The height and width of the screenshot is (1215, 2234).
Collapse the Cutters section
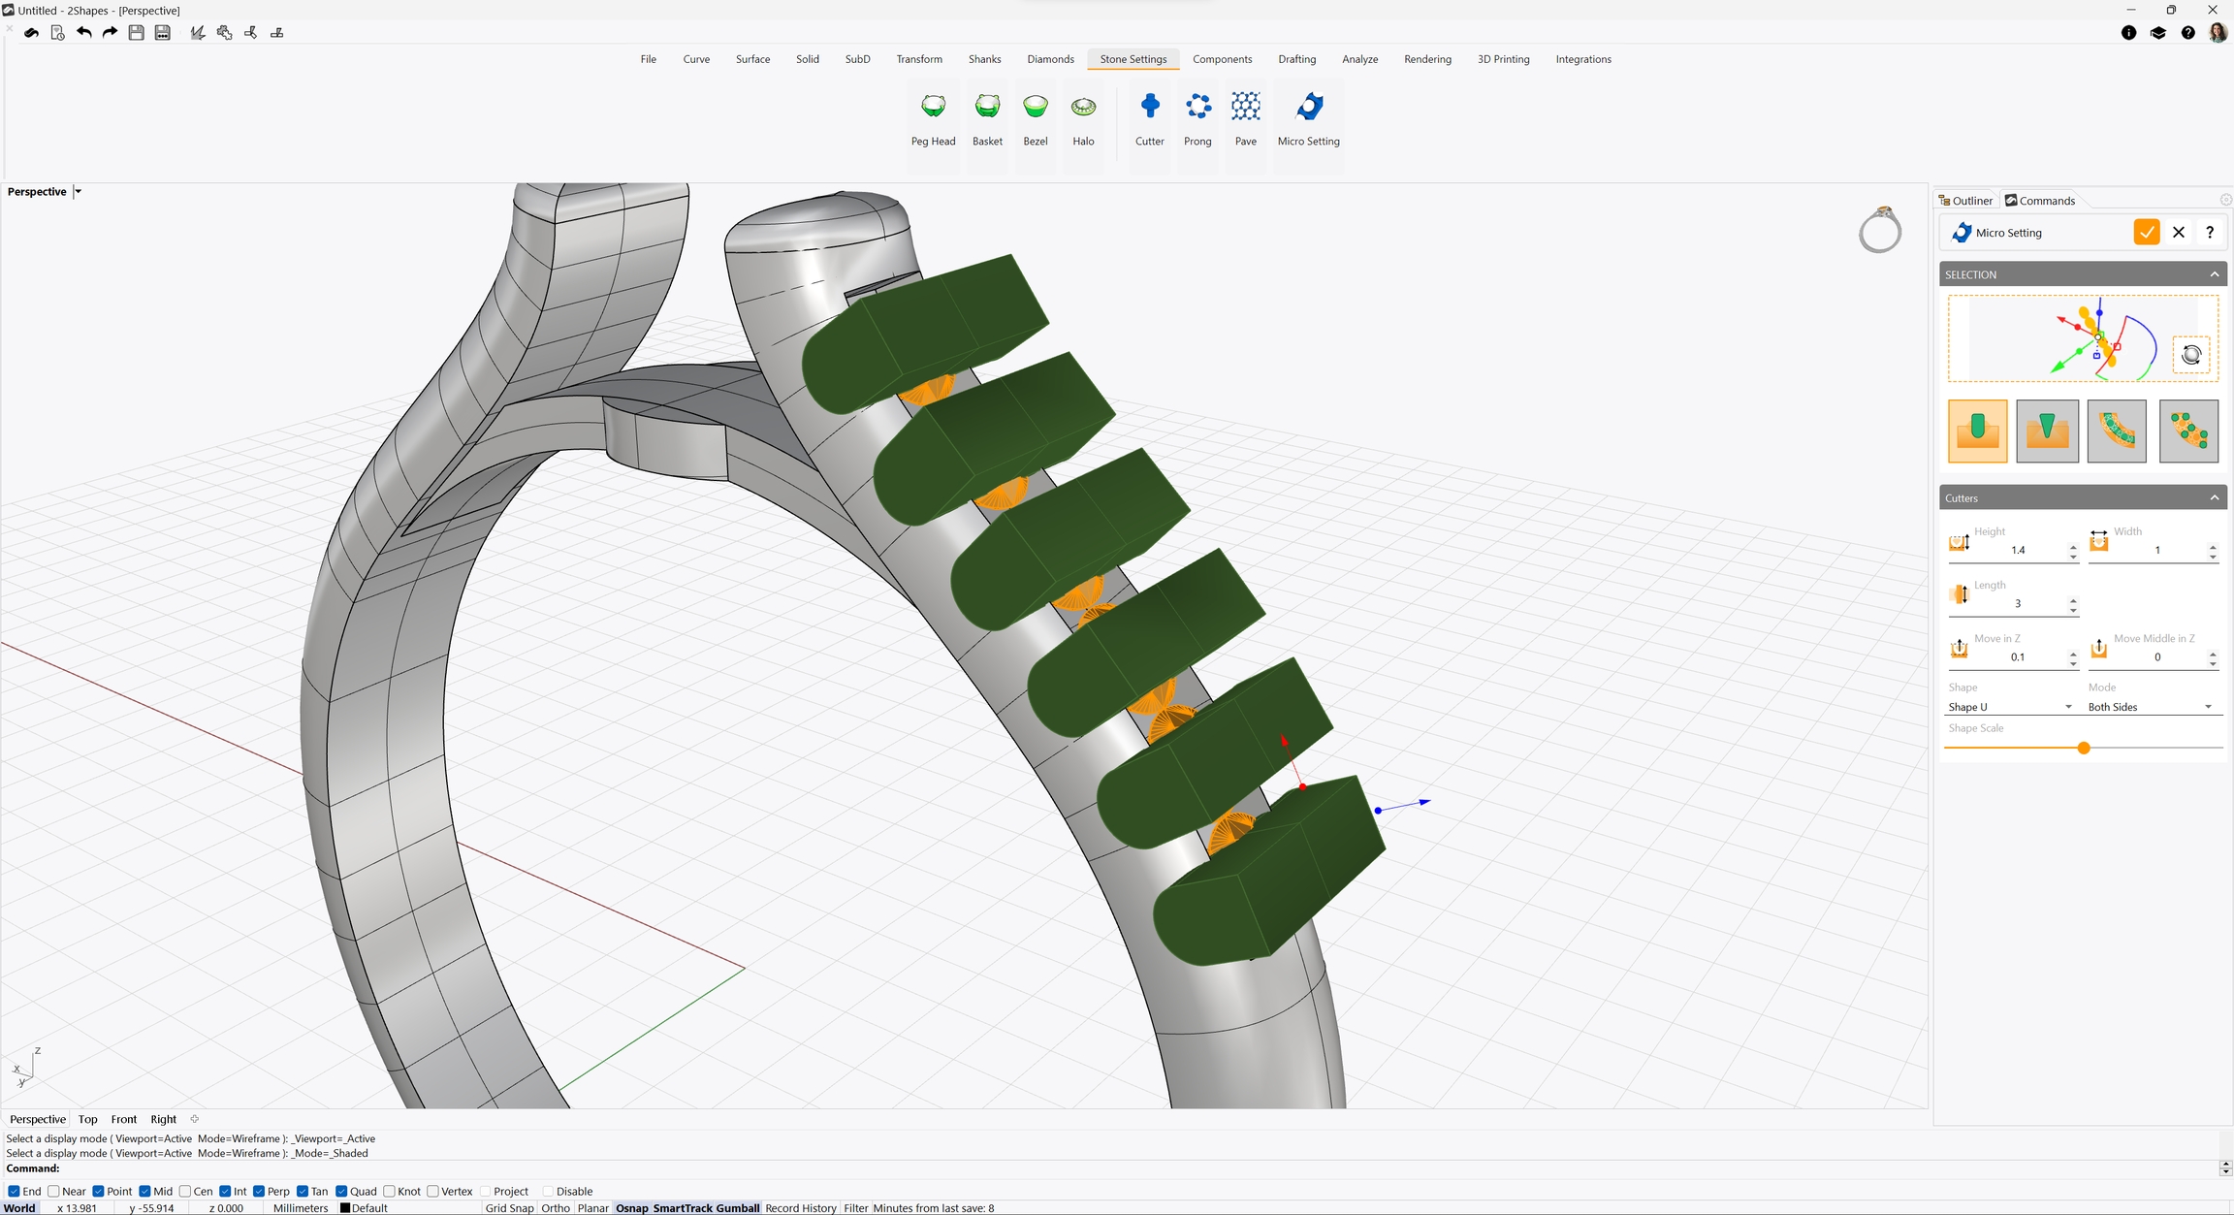(x=2214, y=497)
